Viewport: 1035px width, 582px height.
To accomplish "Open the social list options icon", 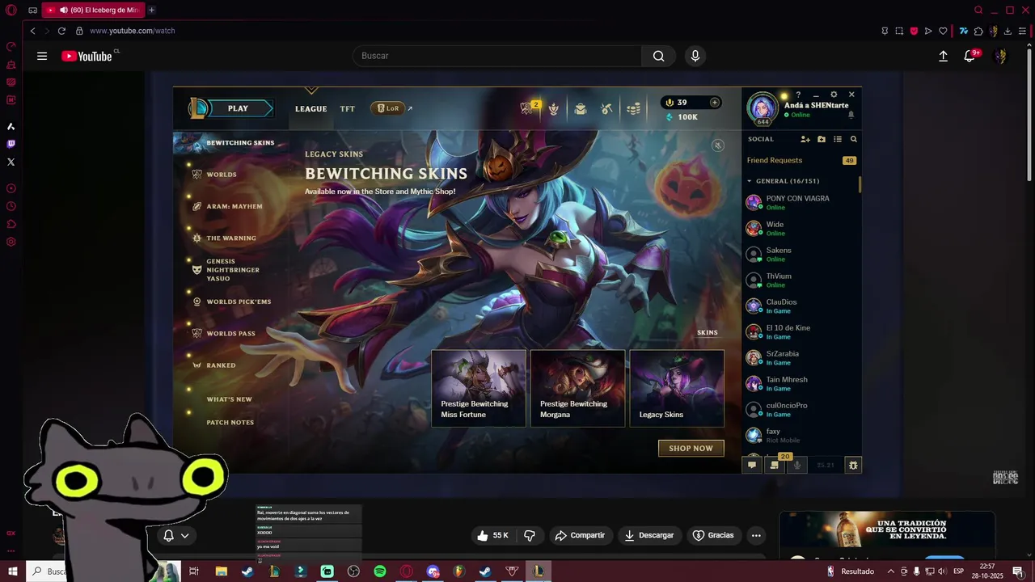I will (838, 139).
